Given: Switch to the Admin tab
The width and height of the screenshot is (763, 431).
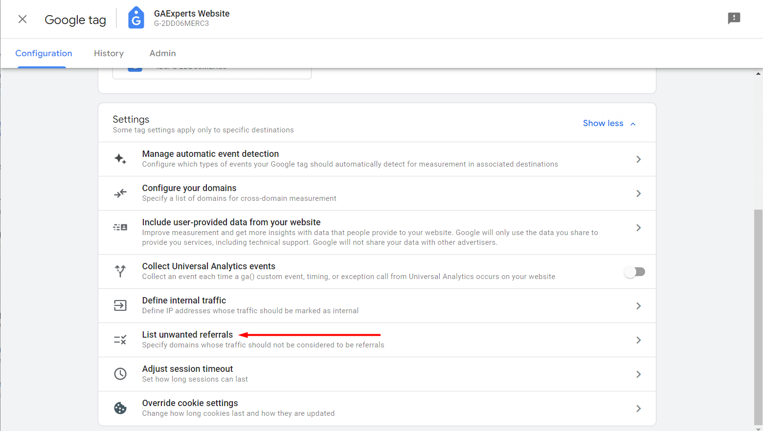Looking at the screenshot, I should [162, 53].
